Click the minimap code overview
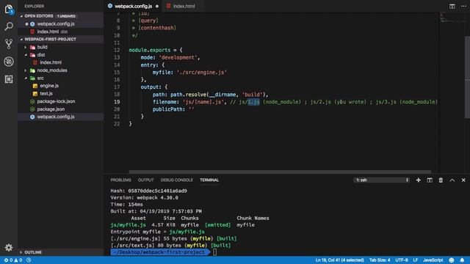 (452, 18)
